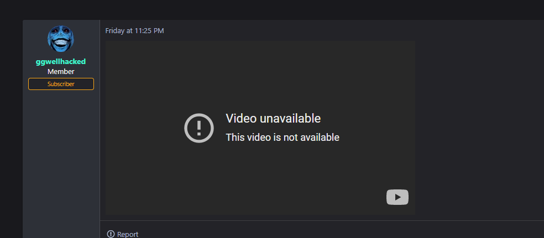Image resolution: width=544 pixels, height=238 pixels.
Task: Click the Report exclamation icon
Action: tap(111, 234)
